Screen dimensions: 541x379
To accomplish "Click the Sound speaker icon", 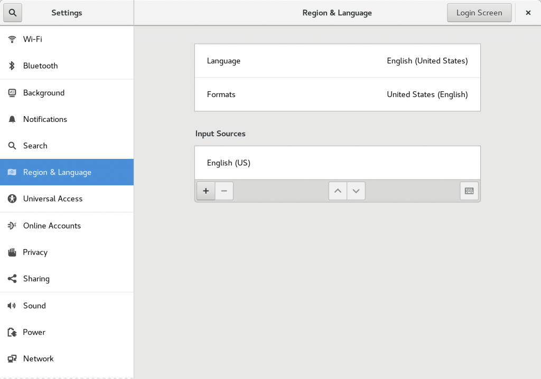I will pos(12,306).
